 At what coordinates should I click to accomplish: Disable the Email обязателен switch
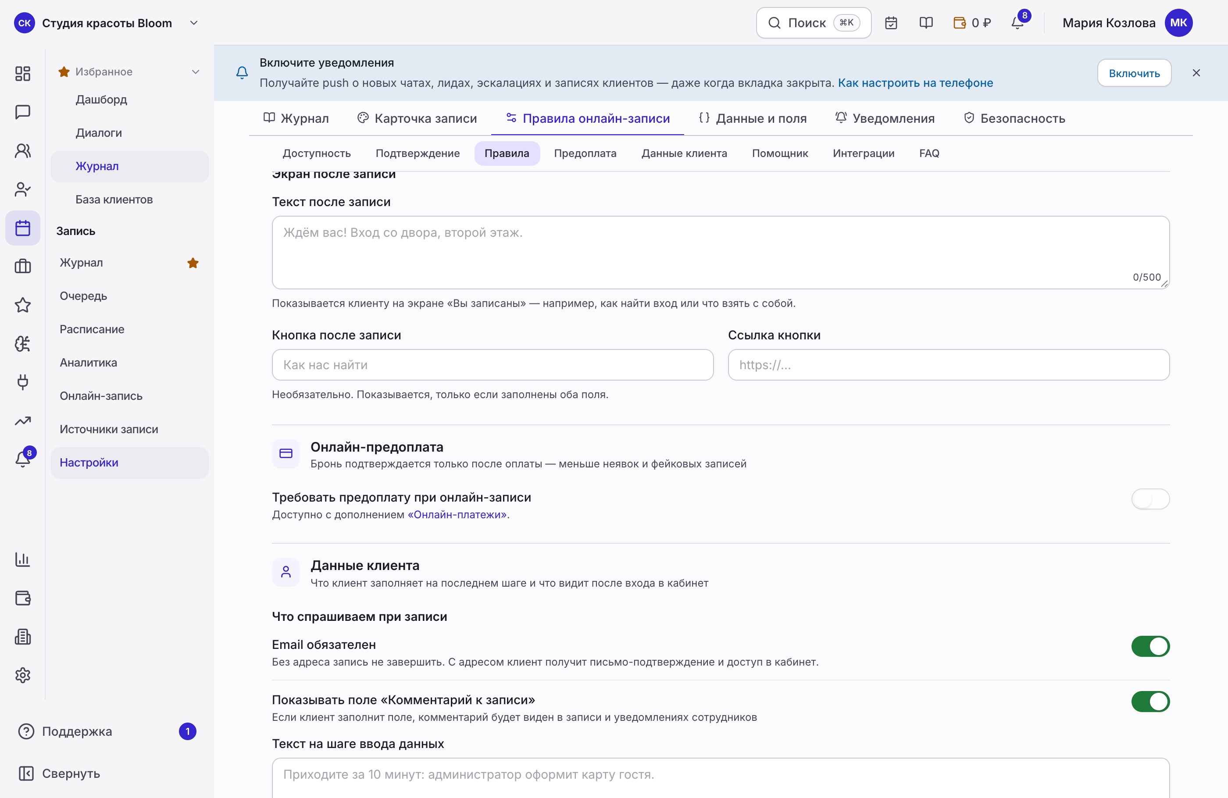click(x=1150, y=646)
